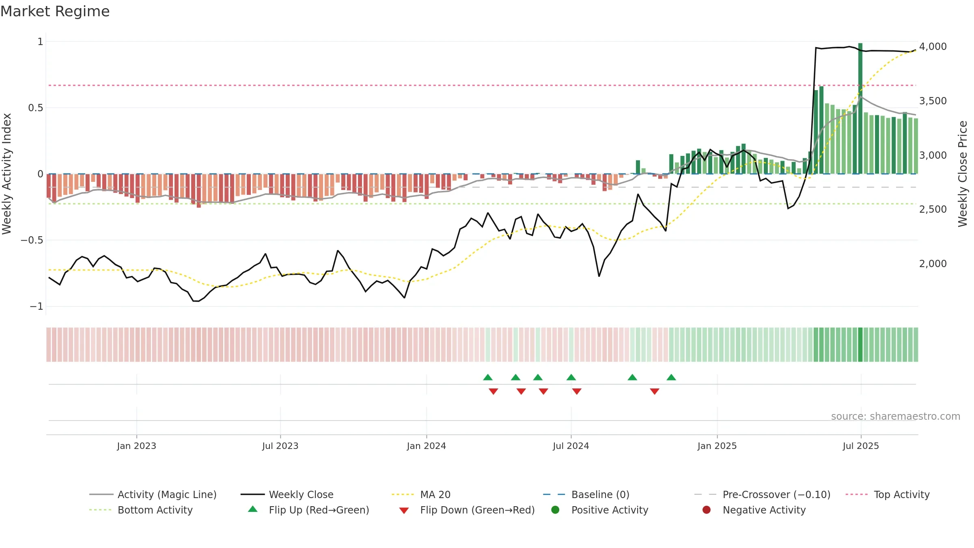
Task: Click the flip-up triangle nearest Jul 2024
Action: tap(571, 378)
